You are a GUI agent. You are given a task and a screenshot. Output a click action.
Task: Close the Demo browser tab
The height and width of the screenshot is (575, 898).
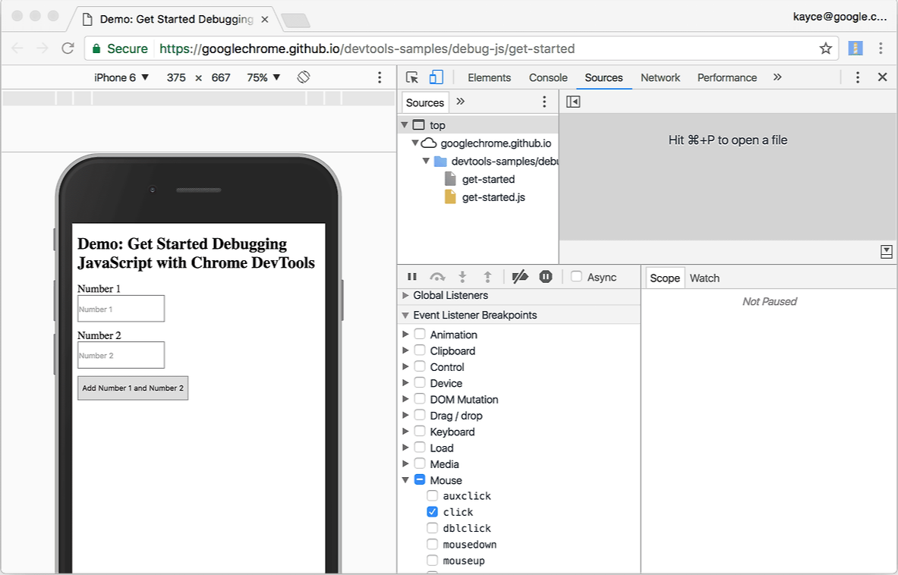265,20
